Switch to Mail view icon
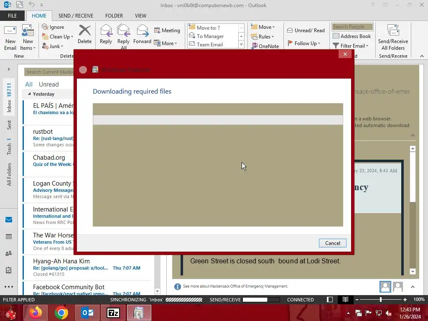The image size is (428, 321). pos(9,220)
